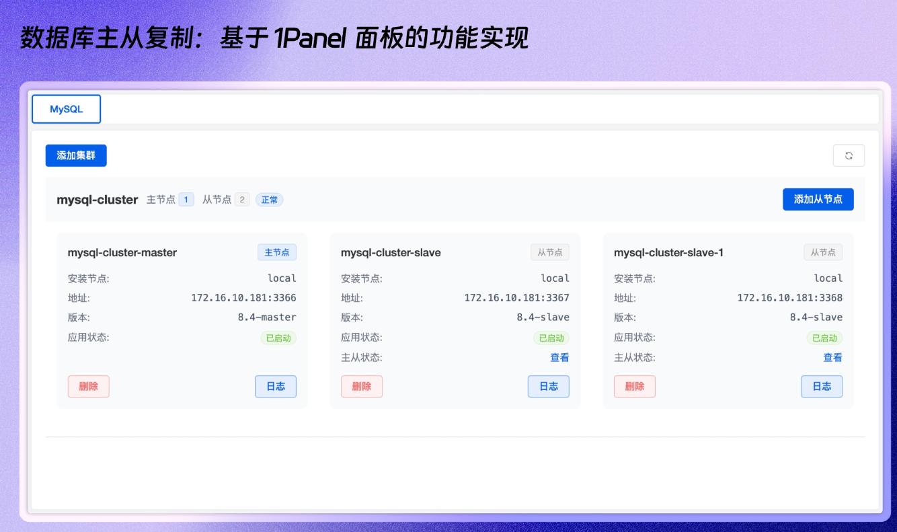Open 日志 for the mysql-cluster-slave card
Screen dimensions: 897x532
pos(549,386)
